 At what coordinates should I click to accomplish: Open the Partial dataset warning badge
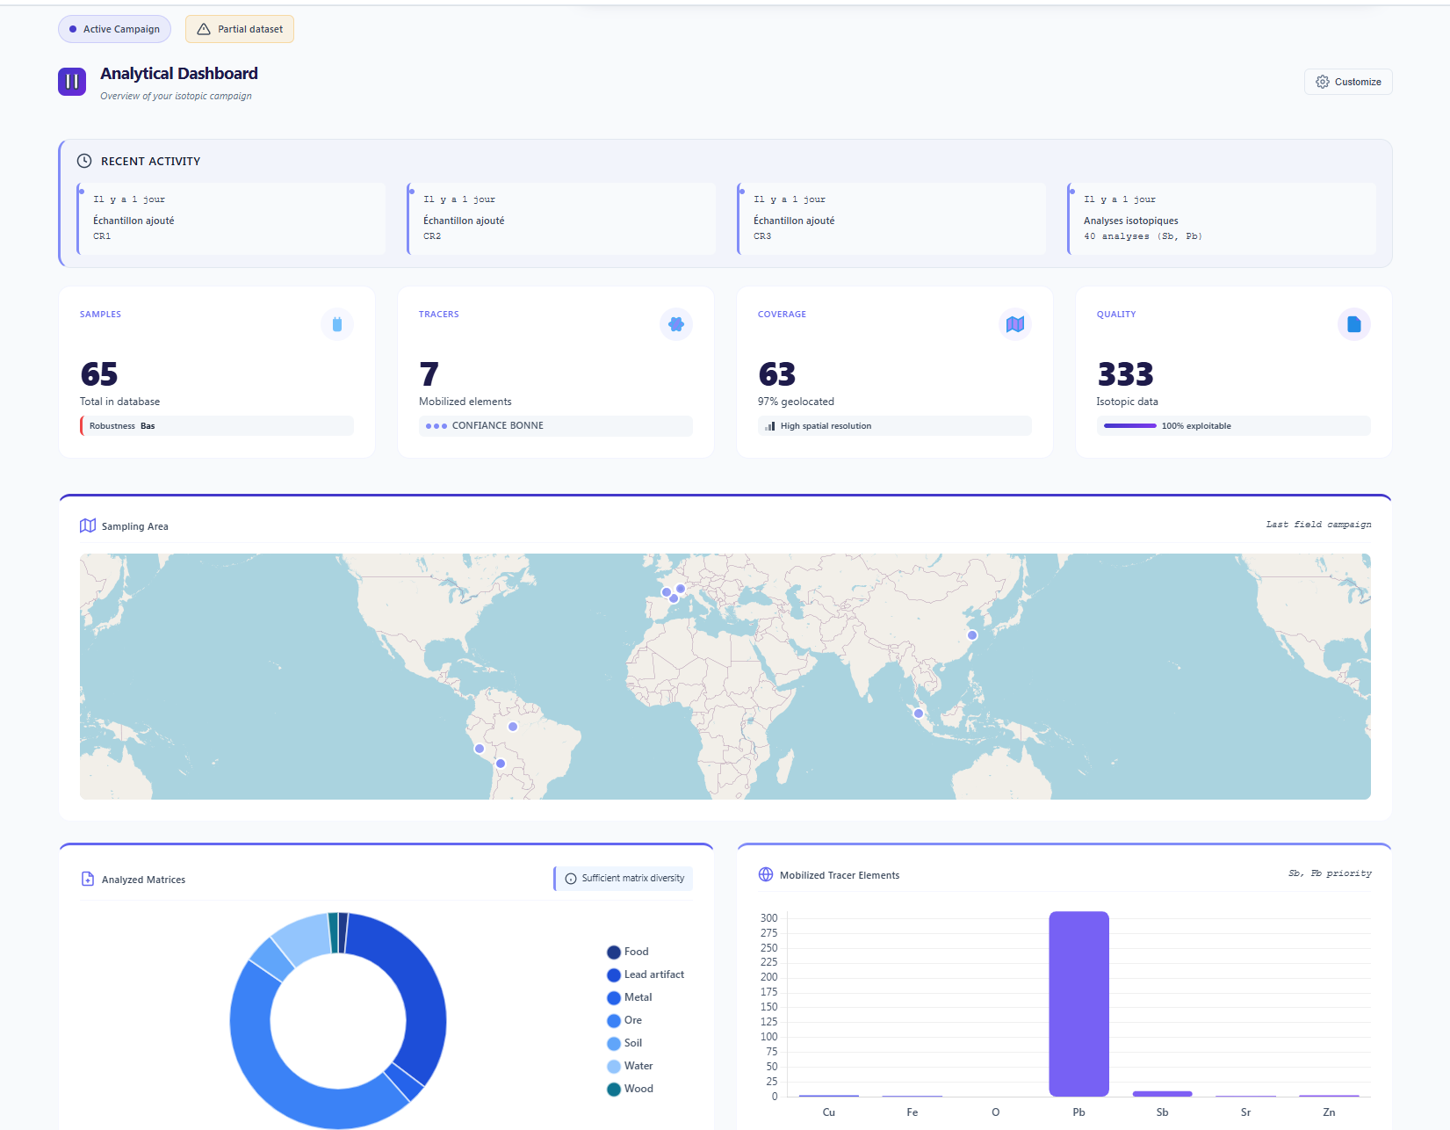[239, 29]
